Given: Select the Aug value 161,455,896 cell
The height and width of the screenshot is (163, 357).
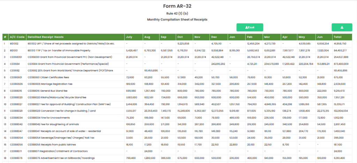Looking at the screenshot, I should (151, 71).
